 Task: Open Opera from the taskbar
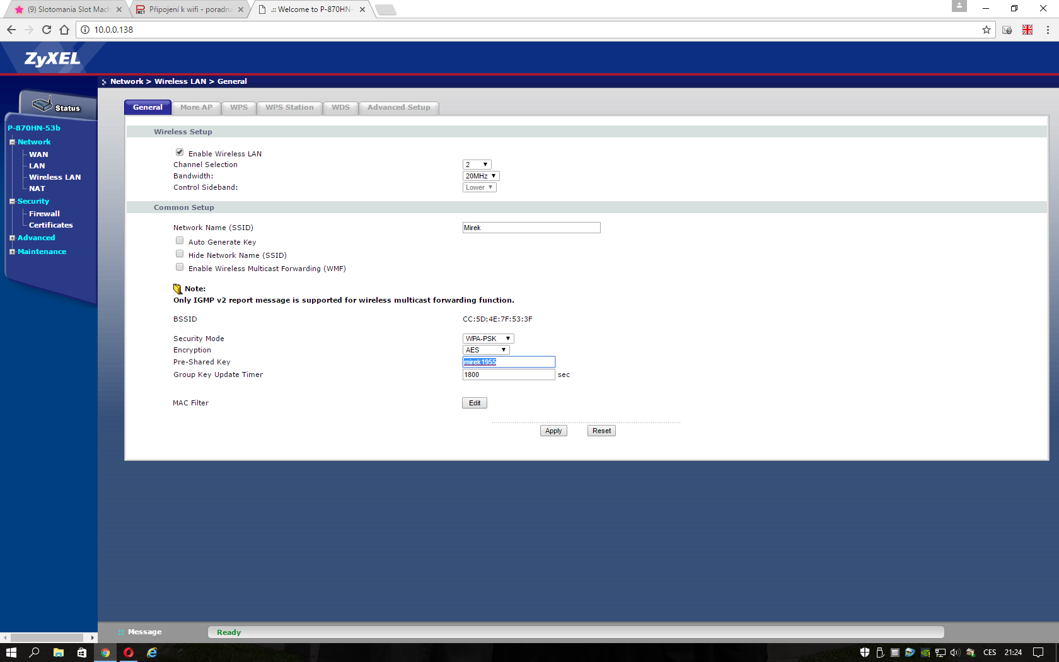click(129, 653)
